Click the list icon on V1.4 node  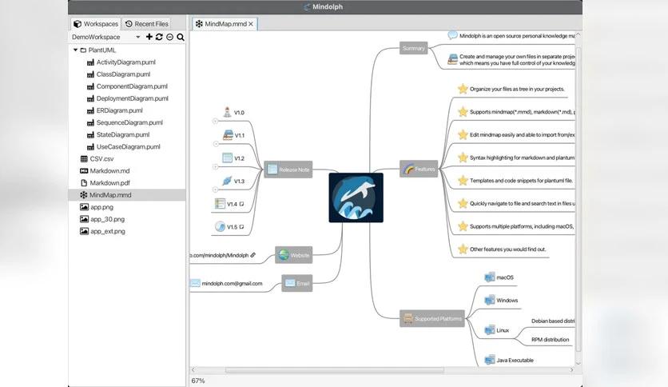[220, 204]
